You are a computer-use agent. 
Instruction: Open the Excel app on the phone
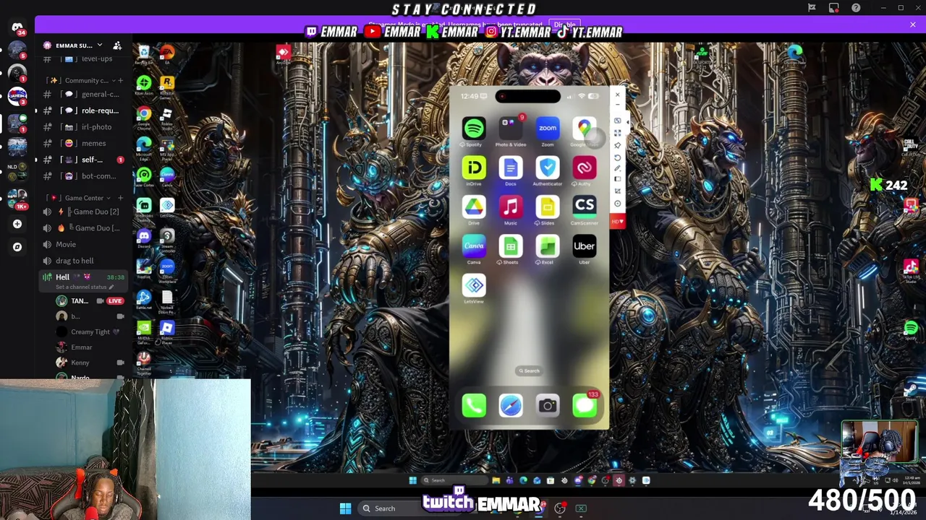point(548,246)
